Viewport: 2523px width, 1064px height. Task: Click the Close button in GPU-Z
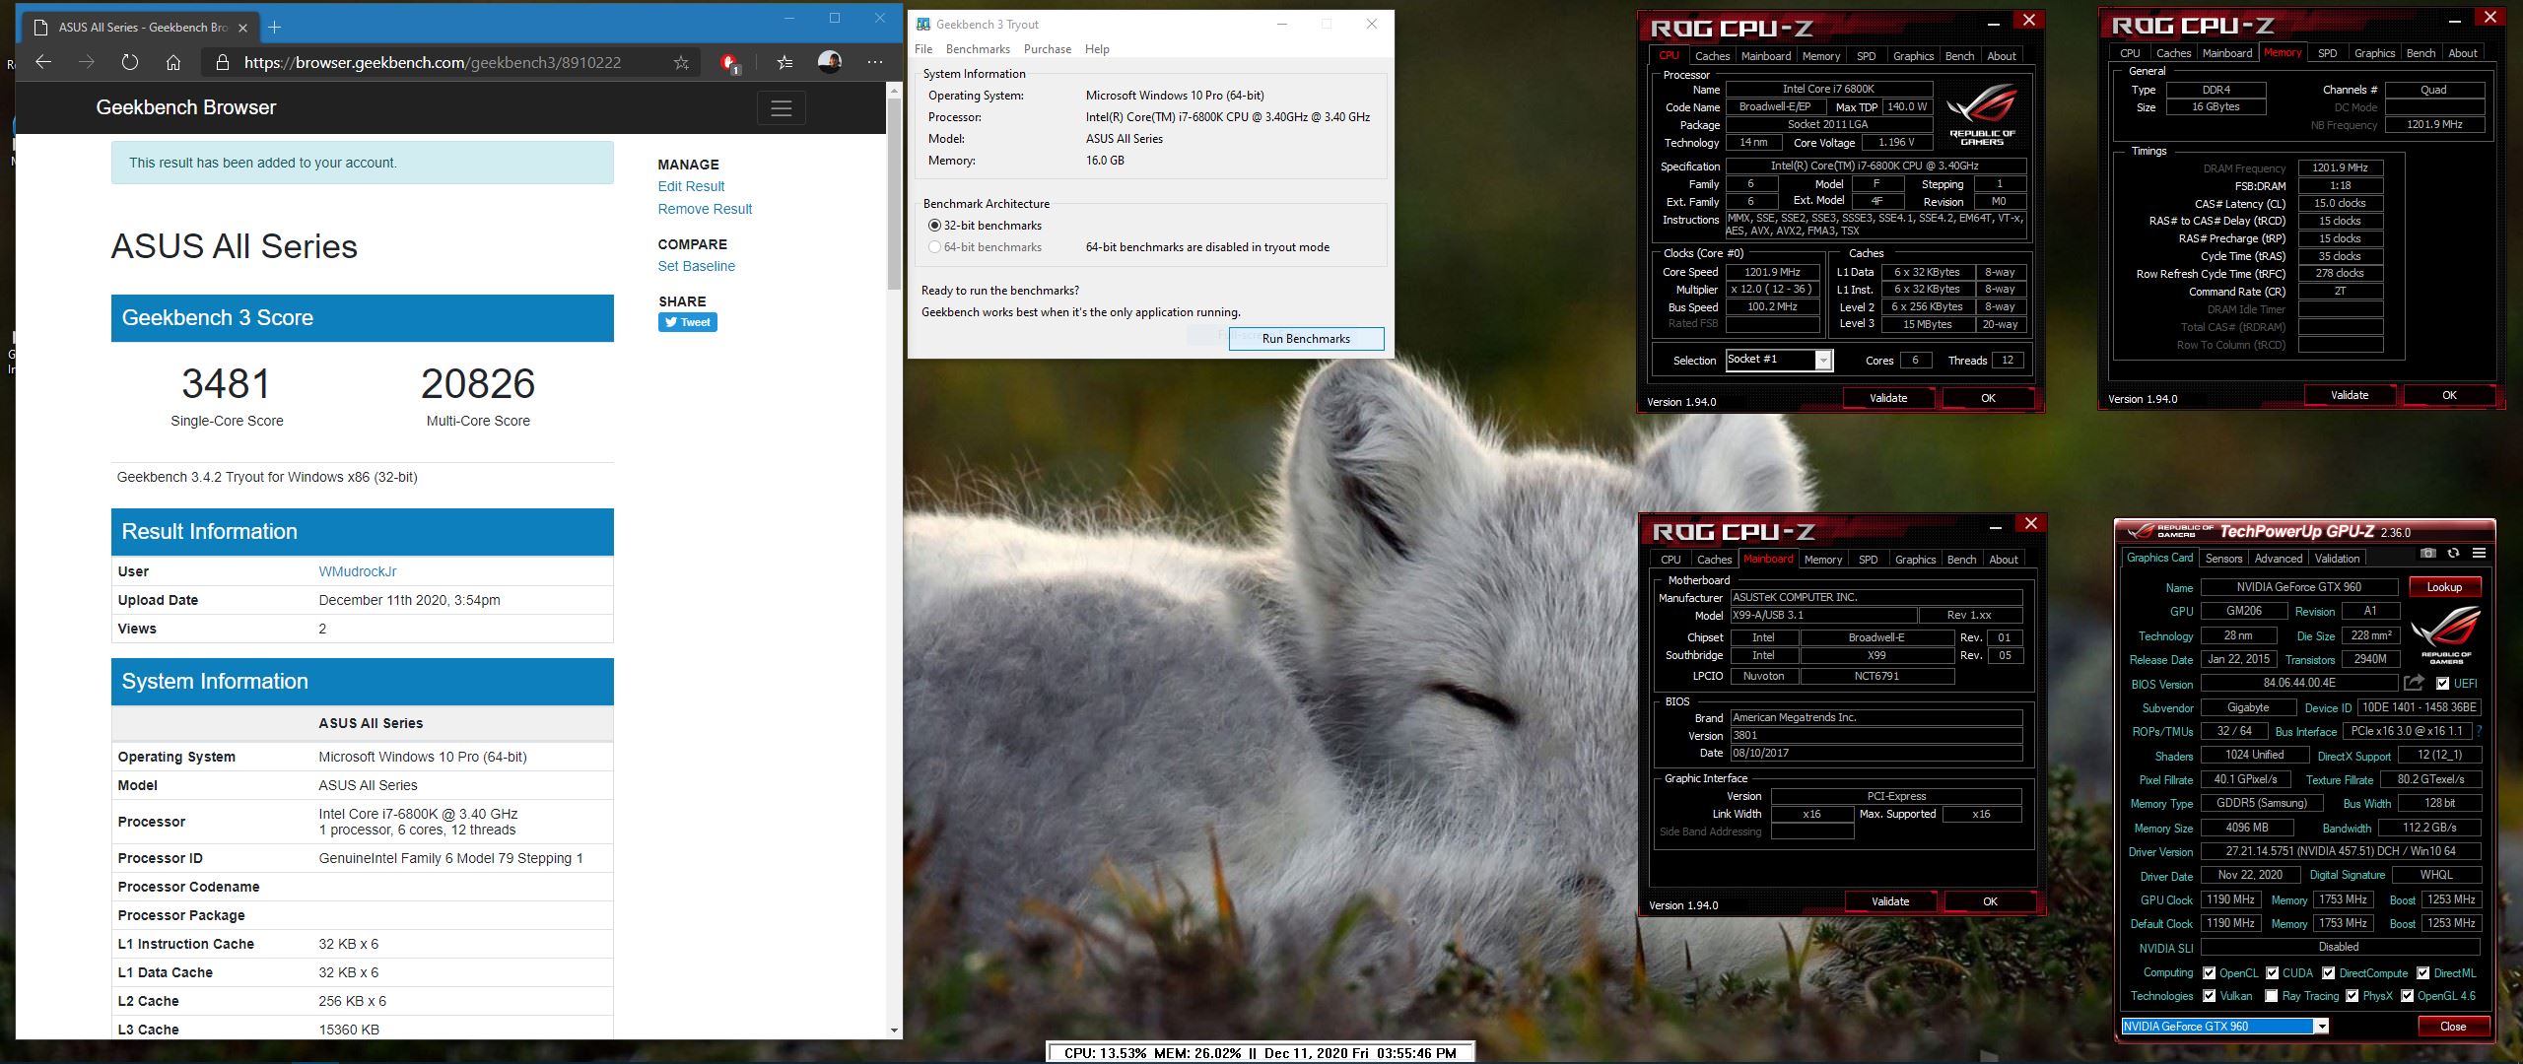click(x=2453, y=1027)
